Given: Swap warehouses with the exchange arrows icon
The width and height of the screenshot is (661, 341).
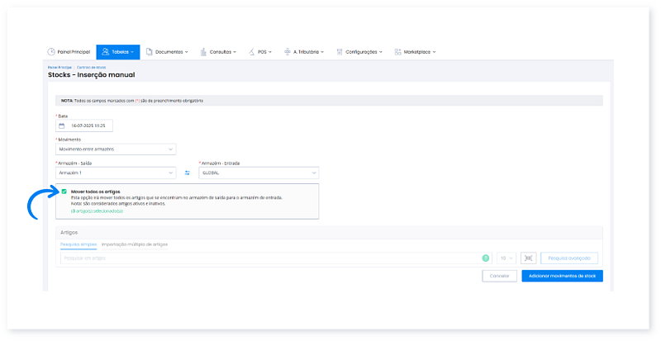Looking at the screenshot, I should pos(188,173).
